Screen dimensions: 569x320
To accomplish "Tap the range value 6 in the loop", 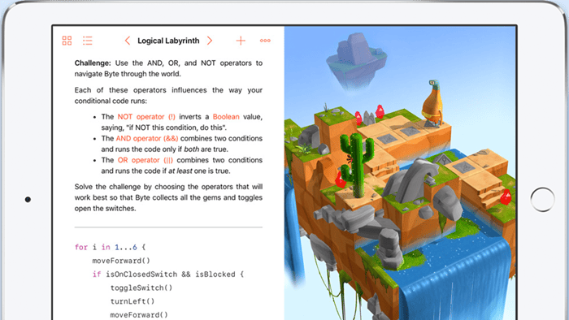I will point(135,247).
